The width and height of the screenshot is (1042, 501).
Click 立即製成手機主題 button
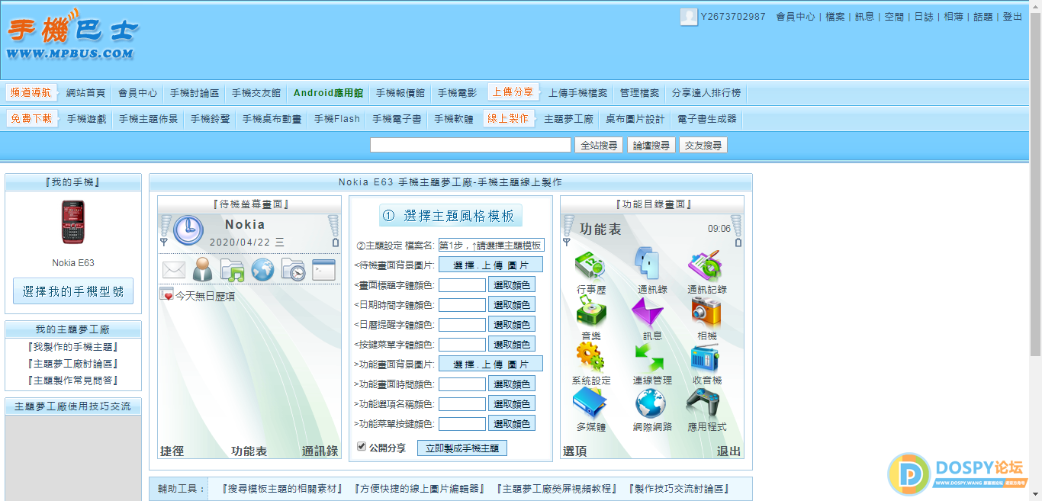coord(462,448)
